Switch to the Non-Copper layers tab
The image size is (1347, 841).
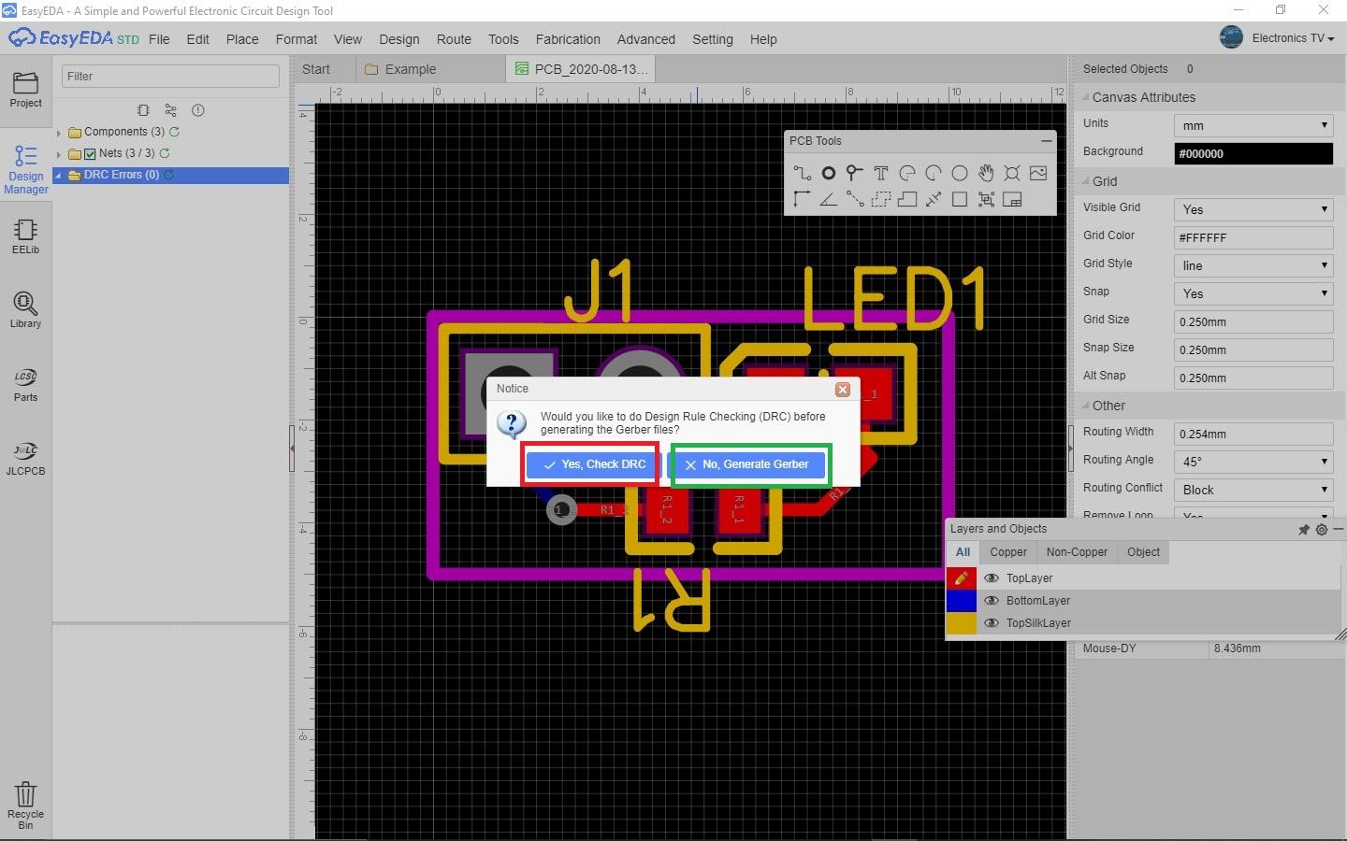click(1077, 552)
